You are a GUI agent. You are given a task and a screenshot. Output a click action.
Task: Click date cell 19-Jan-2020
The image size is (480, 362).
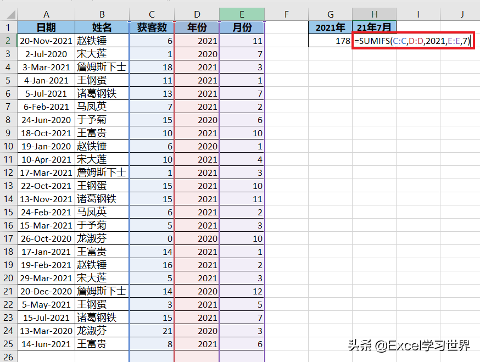46,146
